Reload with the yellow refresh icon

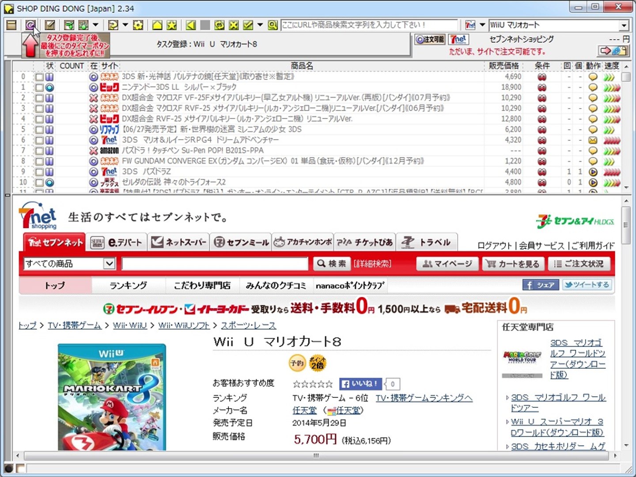tap(220, 25)
